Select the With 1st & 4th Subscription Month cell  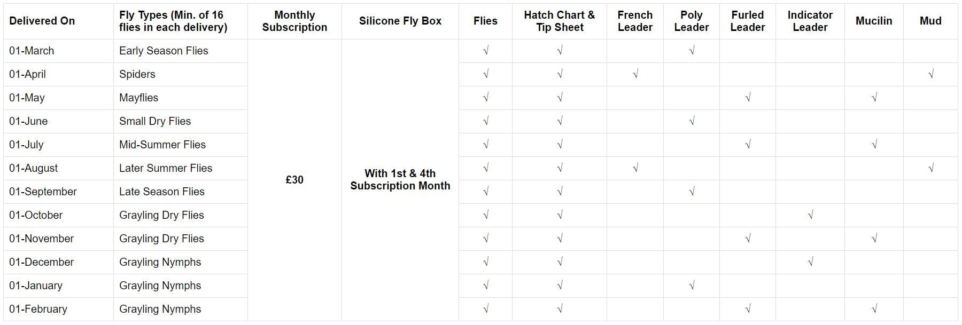tap(400, 180)
